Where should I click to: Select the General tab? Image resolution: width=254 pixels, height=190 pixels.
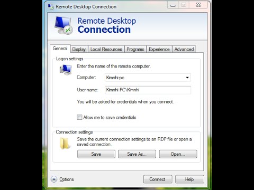point(60,49)
